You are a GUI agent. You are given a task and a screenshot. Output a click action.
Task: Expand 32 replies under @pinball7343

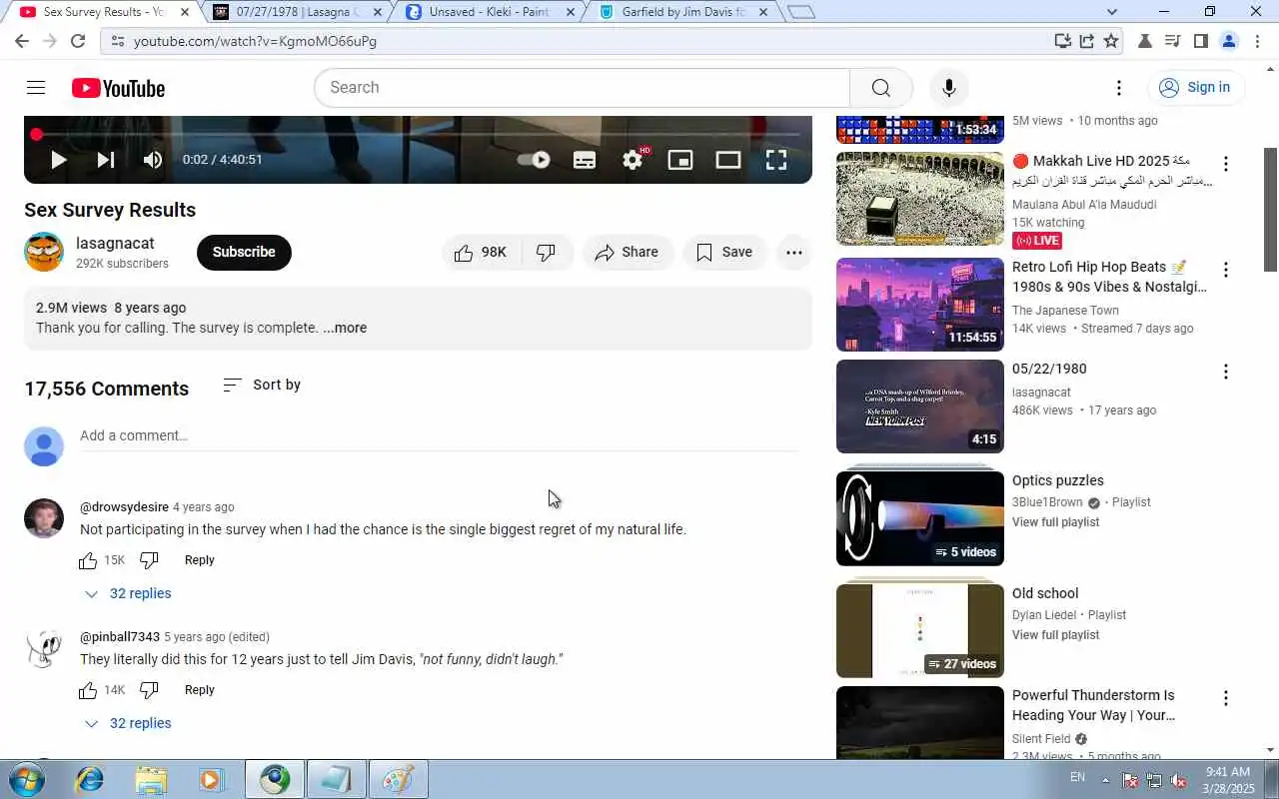tap(128, 723)
